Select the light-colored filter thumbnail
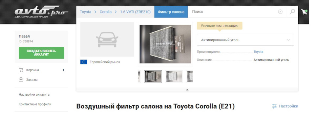The height and width of the screenshot is (119, 315). [x=174, y=77]
